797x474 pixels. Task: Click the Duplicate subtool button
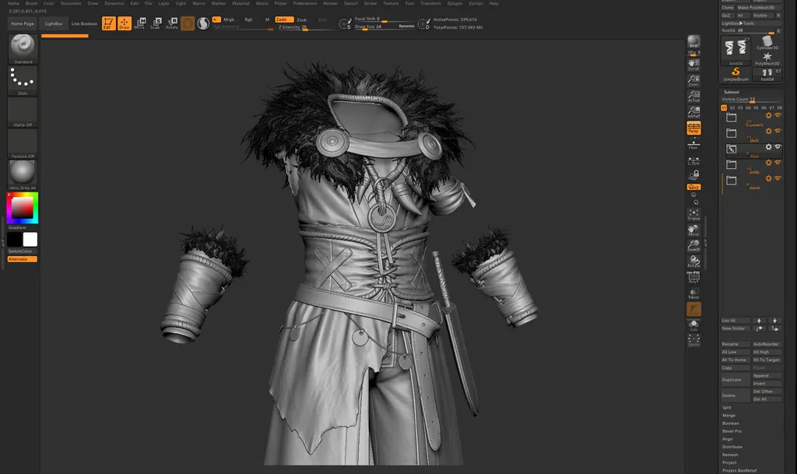coord(736,380)
